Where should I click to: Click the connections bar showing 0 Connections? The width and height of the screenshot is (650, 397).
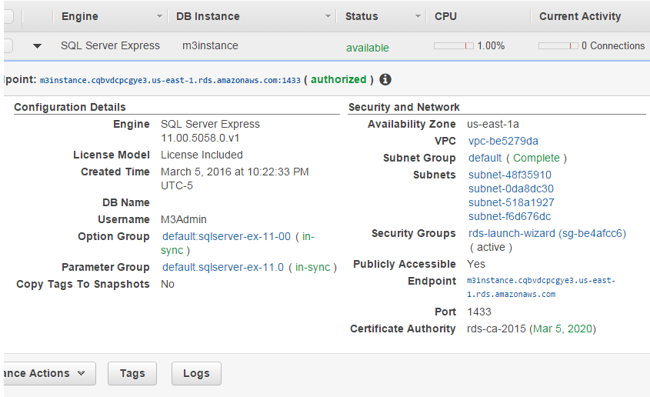coord(558,45)
